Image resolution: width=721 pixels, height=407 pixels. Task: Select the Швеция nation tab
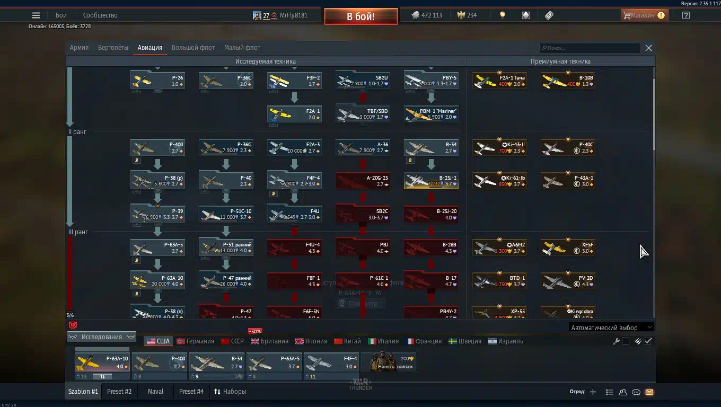(x=465, y=341)
